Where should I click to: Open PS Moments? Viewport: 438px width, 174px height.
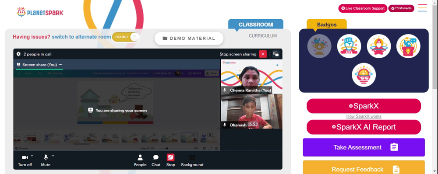pyautogui.click(x=401, y=8)
